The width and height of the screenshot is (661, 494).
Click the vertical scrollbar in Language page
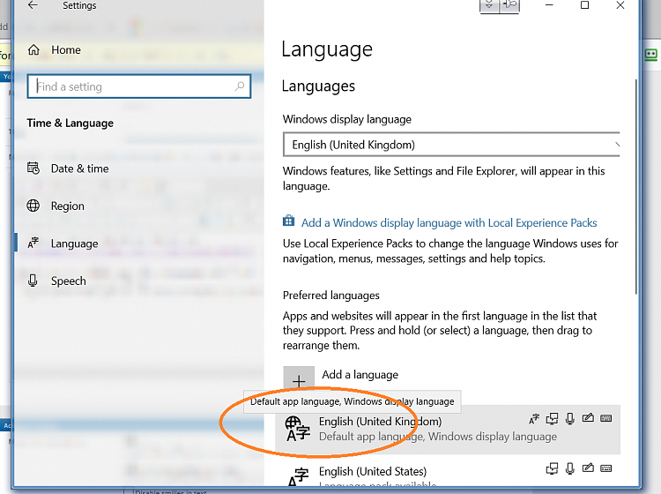pyautogui.click(x=636, y=186)
